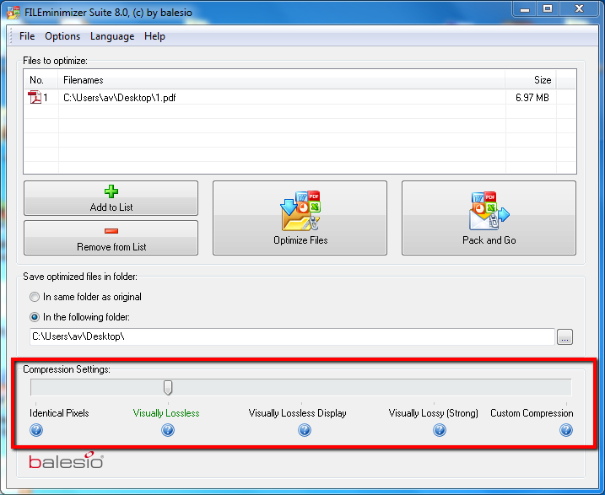Open the Help menu
Image resolution: width=605 pixels, height=495 pixels.
point(154,36)
